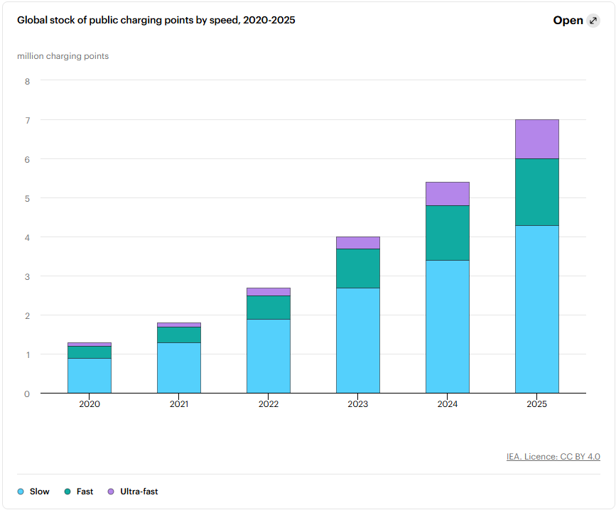This screenshot has width=616, height=510.
Task: Click the Slow segment of the 2022 bar
Action: 269,356
